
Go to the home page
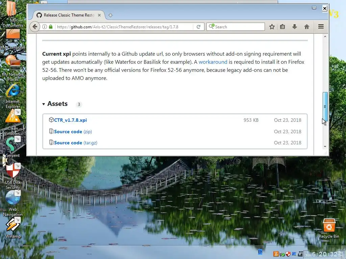[307, 27]
